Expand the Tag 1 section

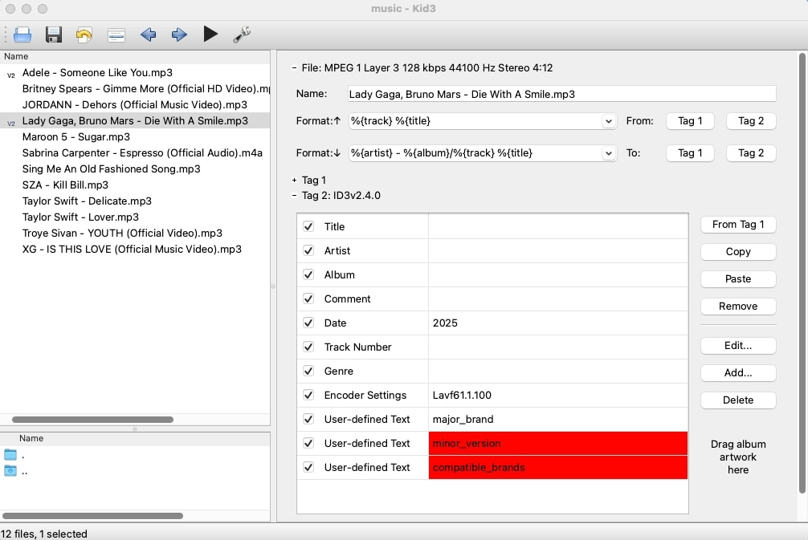point(294,181)
